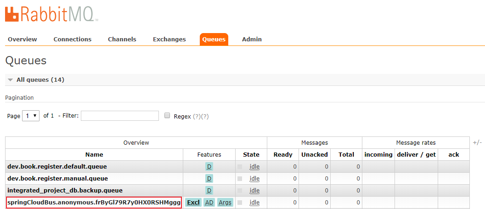The image size is (485, 209).
Task: Open the first (?) regex help link
Action: pyautogui.click(x=197, y=117)
